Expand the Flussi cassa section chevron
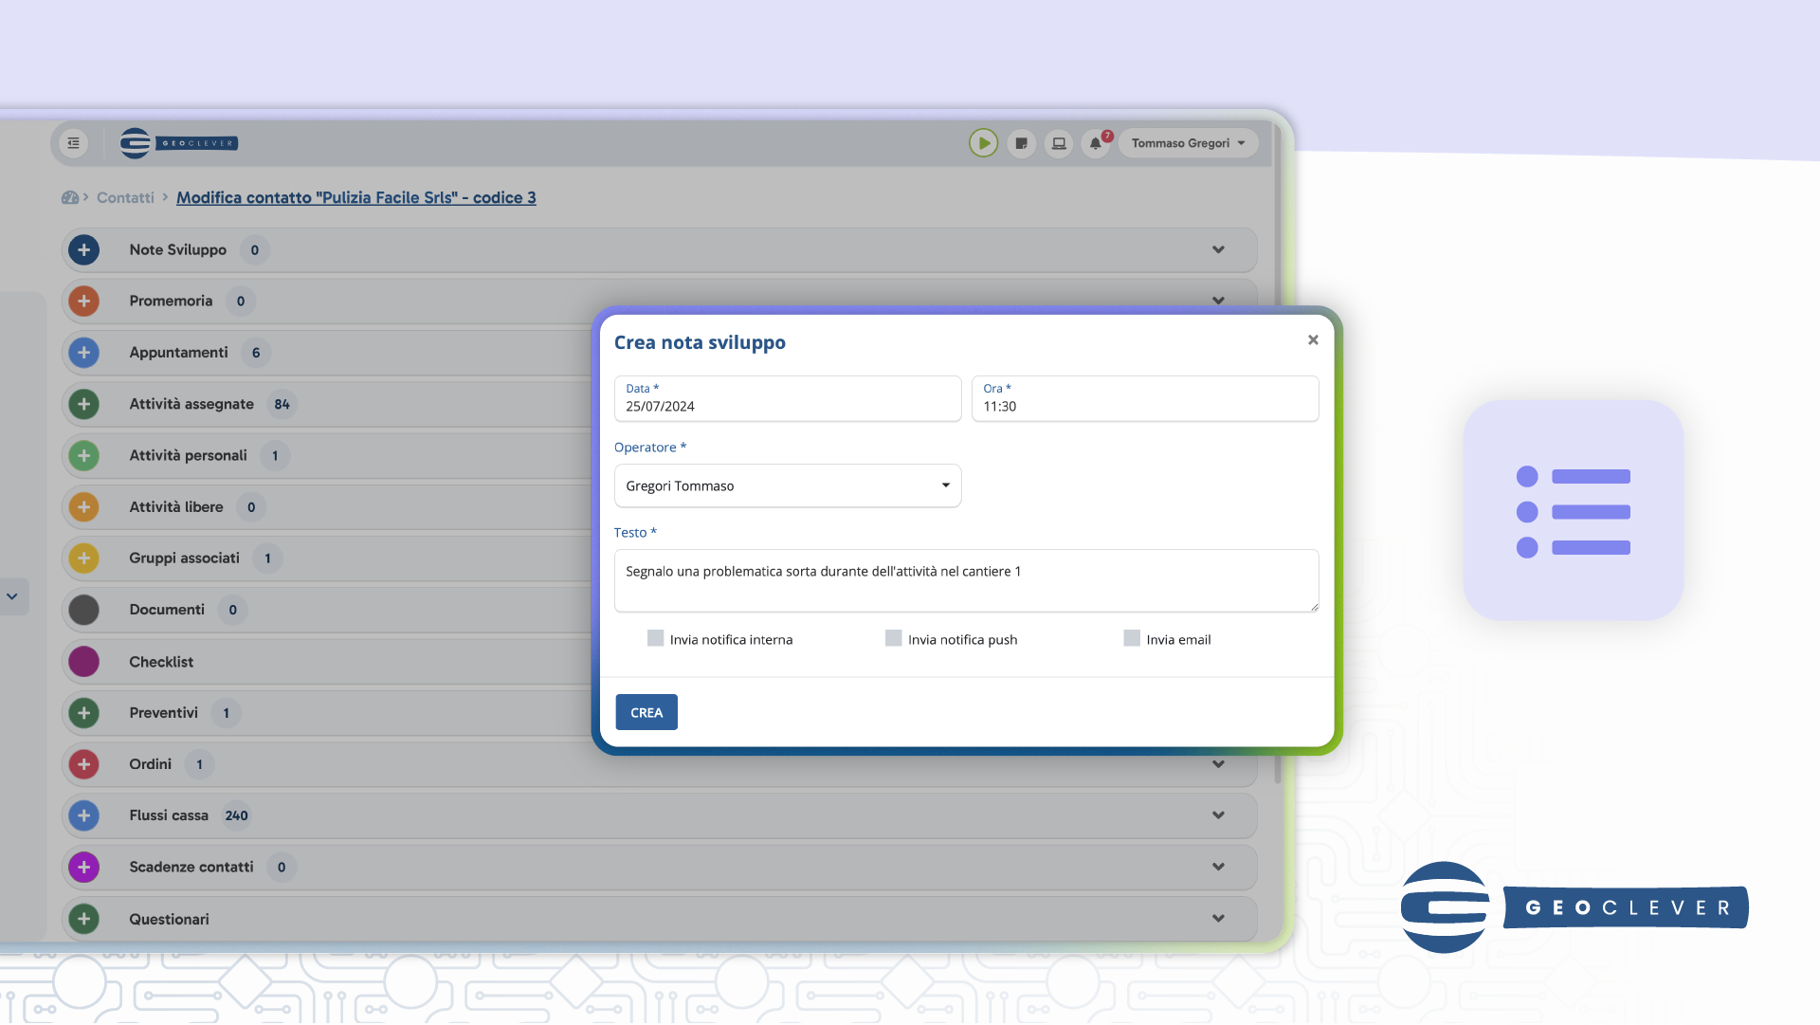 pyautogui.click(x=1218, y=815)
